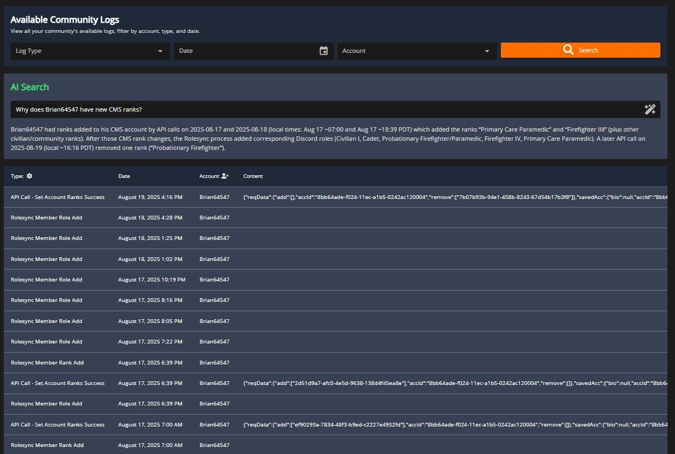Click the Date column header
Viewport: 675px width, 454px height.
click(124, 176)
